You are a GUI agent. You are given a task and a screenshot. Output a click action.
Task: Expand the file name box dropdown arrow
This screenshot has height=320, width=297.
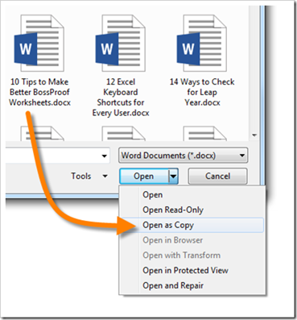[105, 156]
